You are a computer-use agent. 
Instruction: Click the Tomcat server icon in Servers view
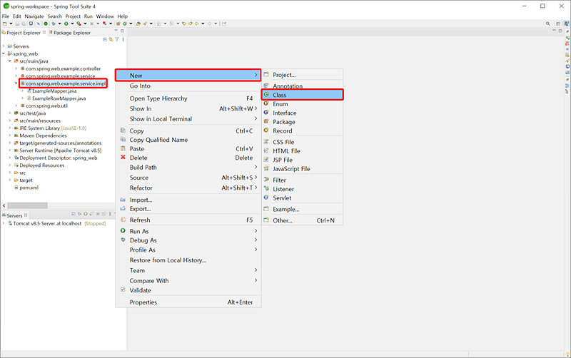pyautogui.click(x=10, y=223)
